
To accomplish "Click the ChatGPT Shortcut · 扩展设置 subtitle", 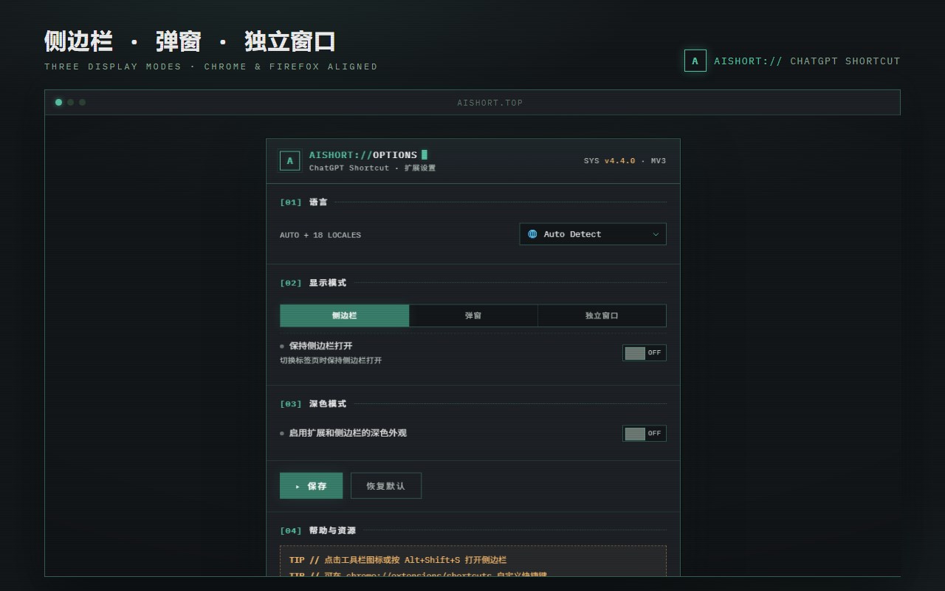I will [x=373, y=168].
